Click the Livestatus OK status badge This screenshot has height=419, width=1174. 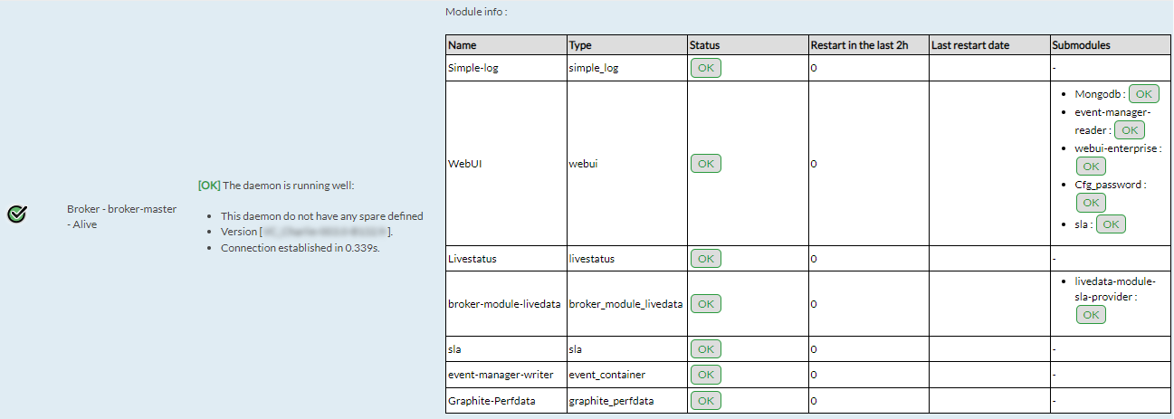tap(706, 259)
